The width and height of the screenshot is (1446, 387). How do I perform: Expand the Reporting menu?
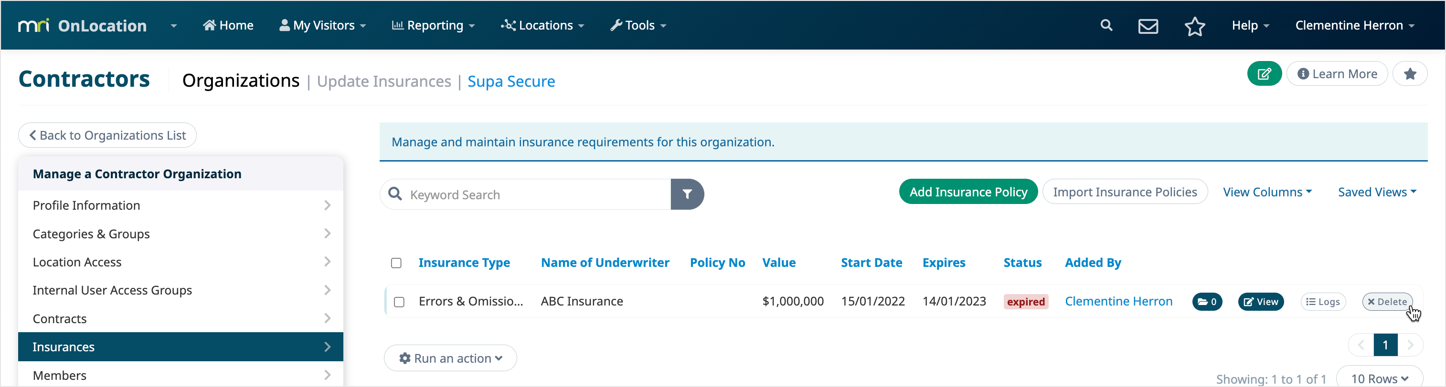point(433,25)
